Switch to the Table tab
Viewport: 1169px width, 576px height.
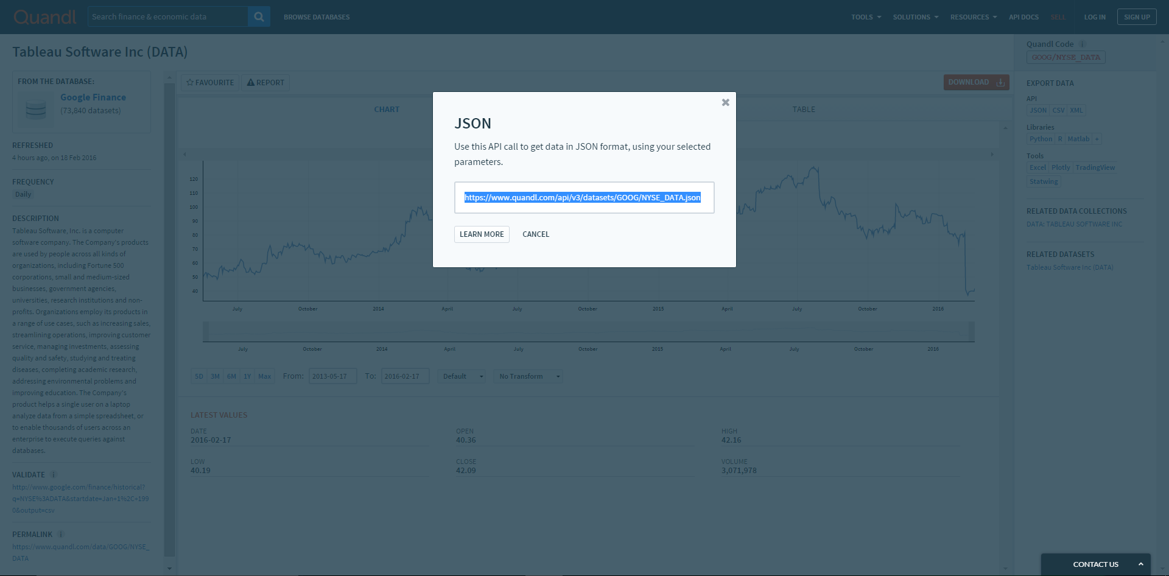pos(804,110)
